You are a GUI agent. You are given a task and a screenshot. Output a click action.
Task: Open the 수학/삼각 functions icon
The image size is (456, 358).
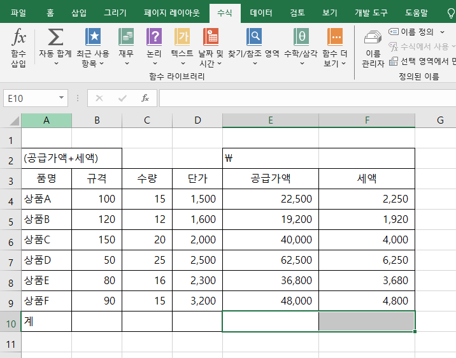click(301, 37)
